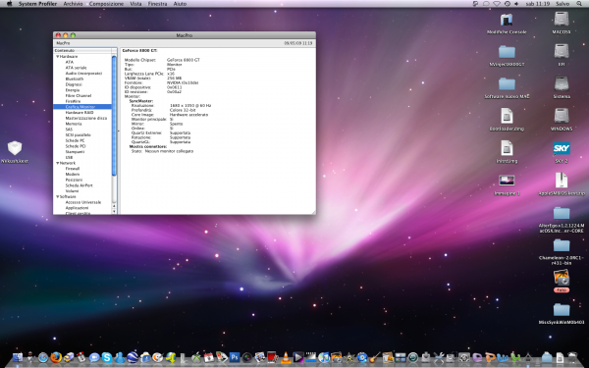Select ATA seriale in sidebar

point(76,68)
